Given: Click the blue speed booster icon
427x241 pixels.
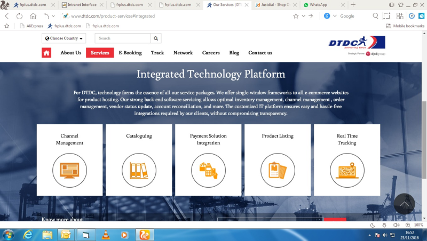Looking at the screenshot, I should 412,16.
